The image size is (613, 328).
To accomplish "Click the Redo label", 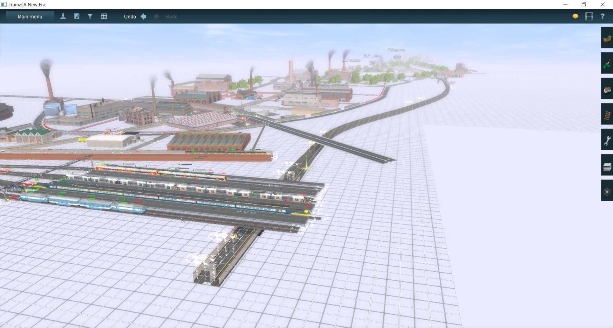I will (x=171, y=17).
